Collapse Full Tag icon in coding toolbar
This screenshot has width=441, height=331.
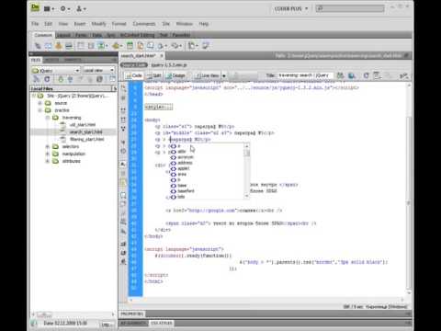click(123, 109)
